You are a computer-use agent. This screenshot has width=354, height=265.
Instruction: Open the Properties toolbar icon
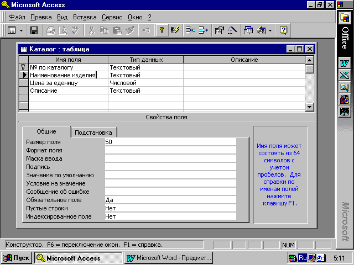(x=219, y=30)
